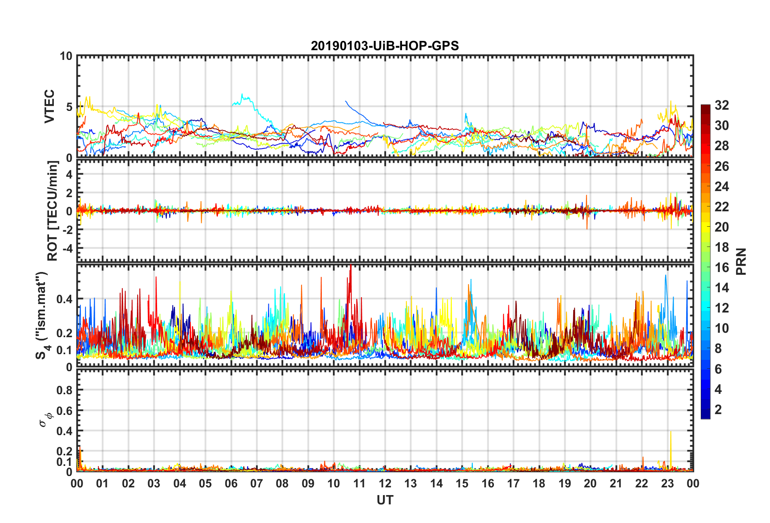Select PRN colorbar tick label "20"

pyautogui.click(x=721, y=227)
